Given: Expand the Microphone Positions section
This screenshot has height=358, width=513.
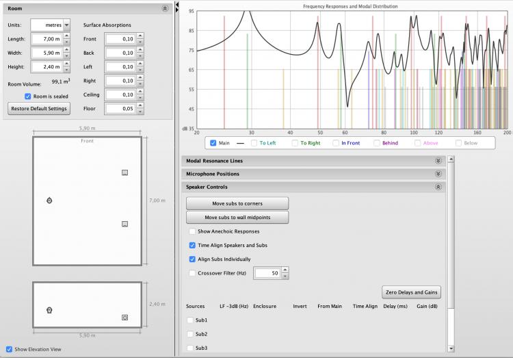Looking at the screenshot, I should [438, 174].
